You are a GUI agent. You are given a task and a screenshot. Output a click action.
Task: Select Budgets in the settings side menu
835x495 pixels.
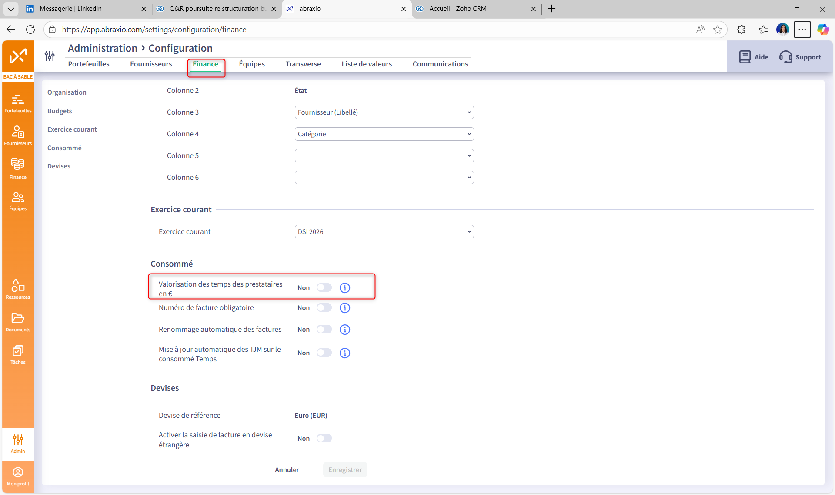60,111
